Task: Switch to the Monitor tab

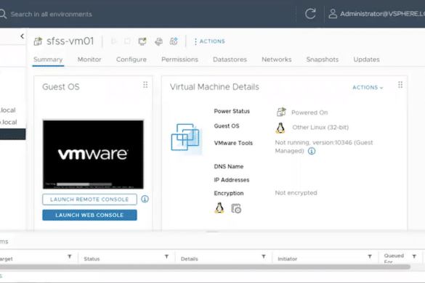Action: click(x=89, y=60)
